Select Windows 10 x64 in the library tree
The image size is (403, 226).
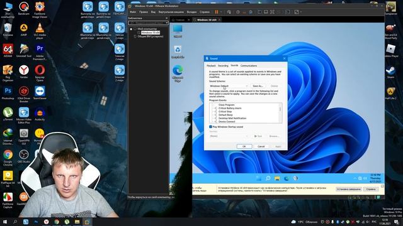150,33
